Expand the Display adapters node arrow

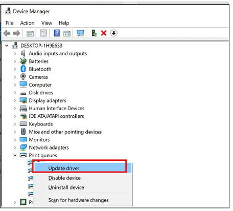[15, 100]
